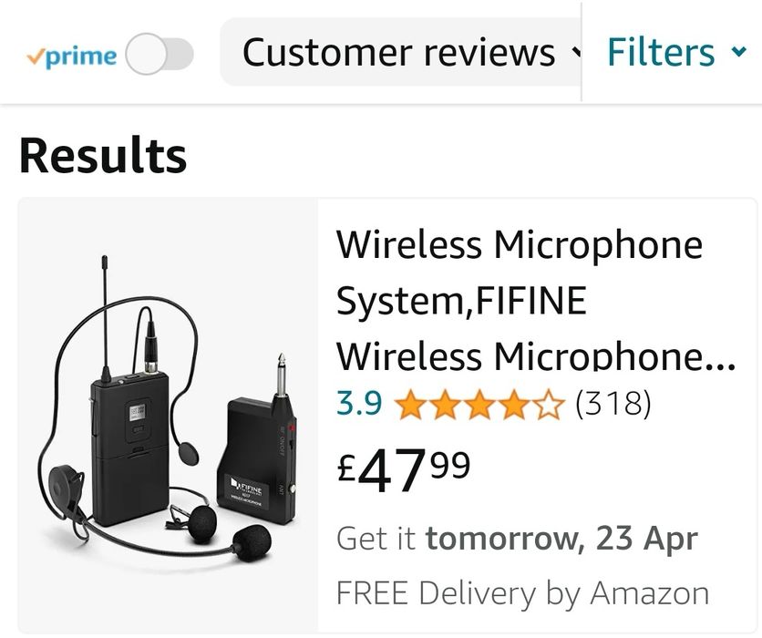The image size is (762, 638).
Task: Click the 3.9 rating number
Action: point(359,402)
